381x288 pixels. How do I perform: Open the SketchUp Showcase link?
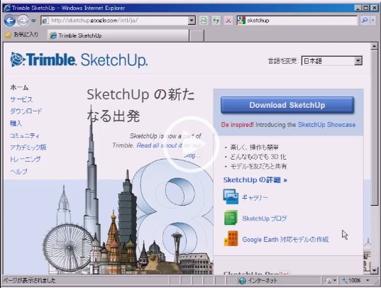(326, 125)
